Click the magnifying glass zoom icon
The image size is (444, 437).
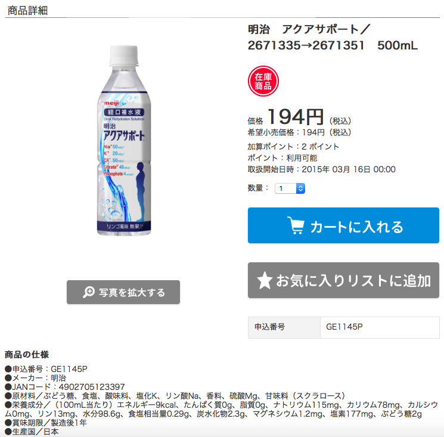tap(89, 292)
